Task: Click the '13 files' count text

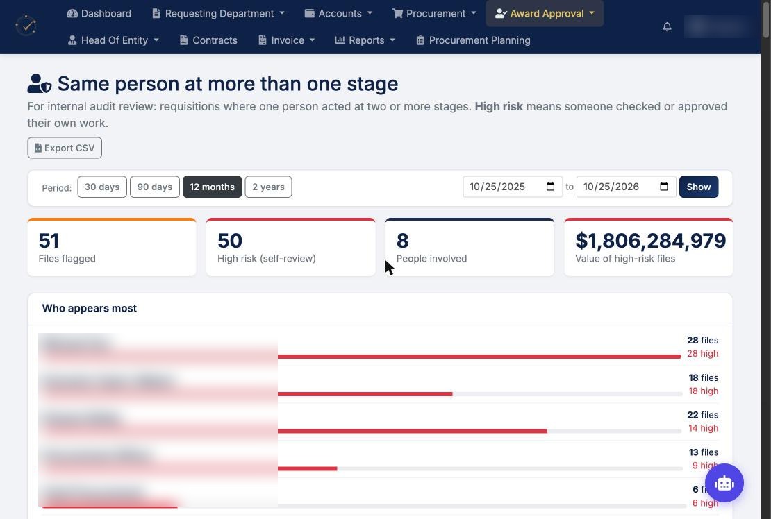Action: [x=703, y=452]
